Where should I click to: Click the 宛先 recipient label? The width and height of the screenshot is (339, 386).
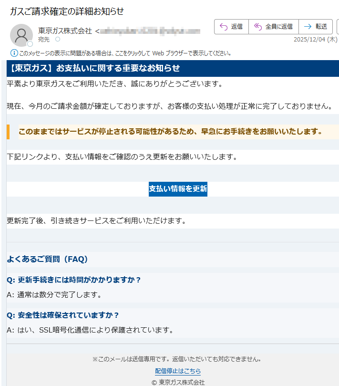click(x=44, y=40)
